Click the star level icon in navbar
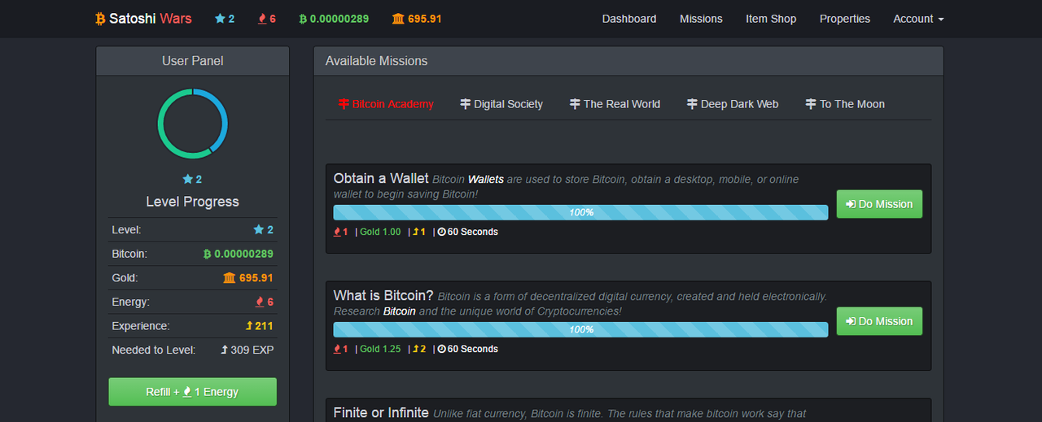 tap(220, 19)
